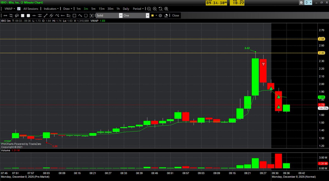Click the eraser icon to clear drawings
The height and width of the screenshot is (181, 329).
tap(166, 16)
